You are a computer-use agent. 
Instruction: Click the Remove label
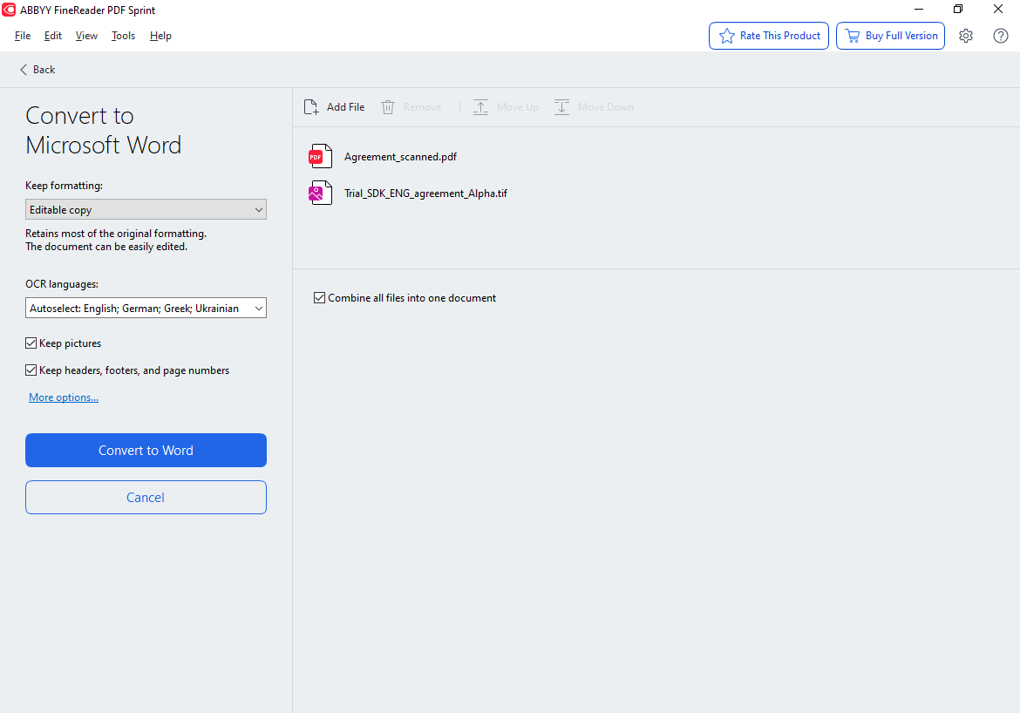point(422,106)
